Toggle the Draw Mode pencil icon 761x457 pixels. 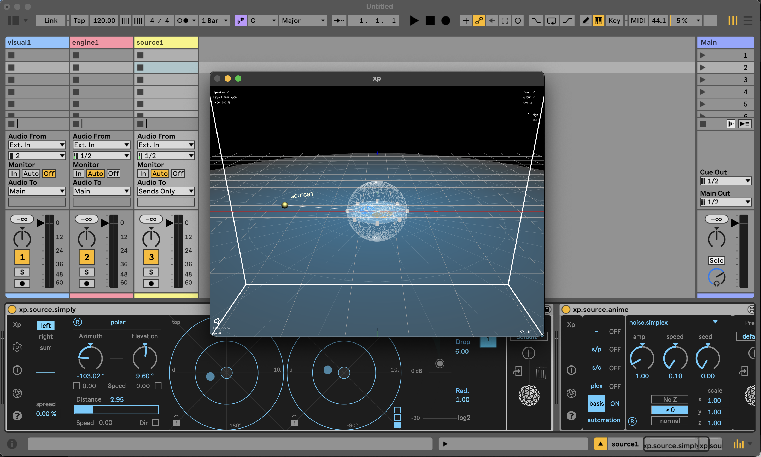coord(586,21)
